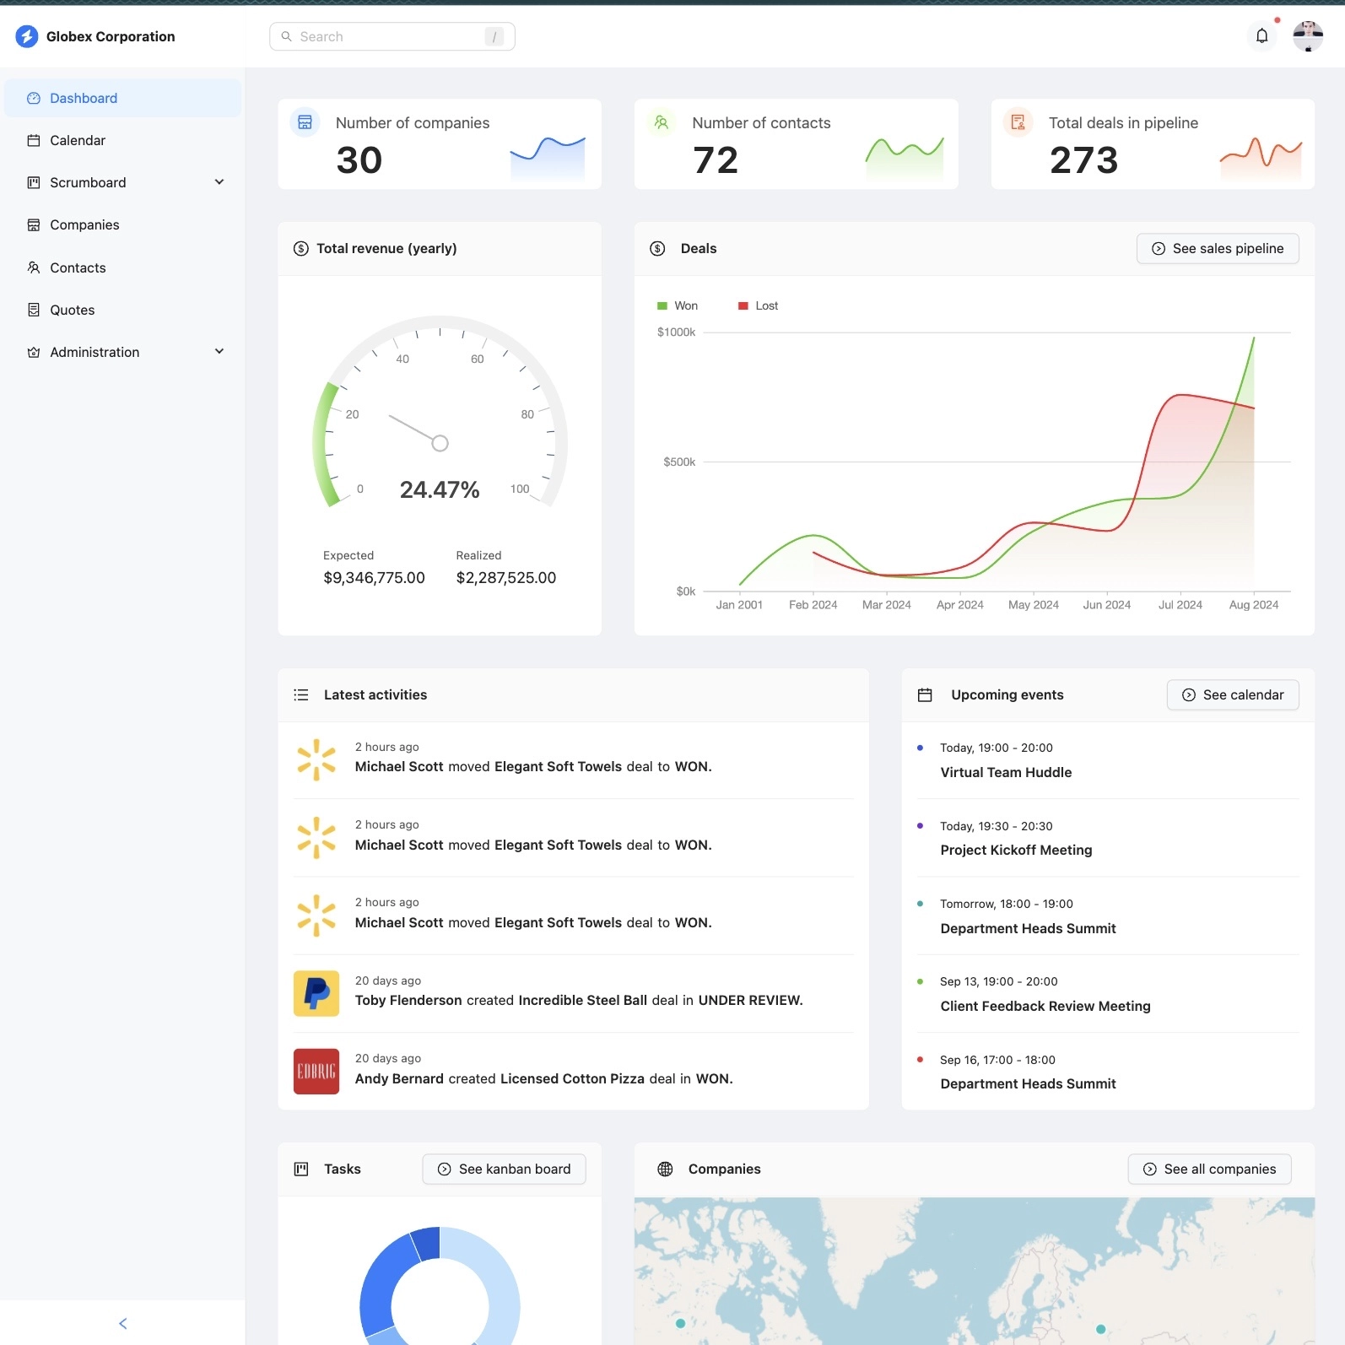
Task: Open the Sep 16 Department Heads Summit
Action: pyautogui.click(x=1028, y=1083)
